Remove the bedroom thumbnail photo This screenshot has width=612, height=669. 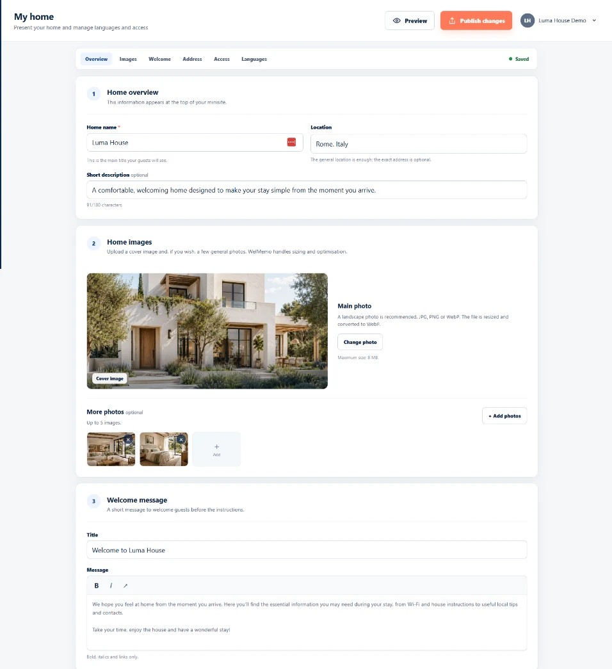(181, 439)
